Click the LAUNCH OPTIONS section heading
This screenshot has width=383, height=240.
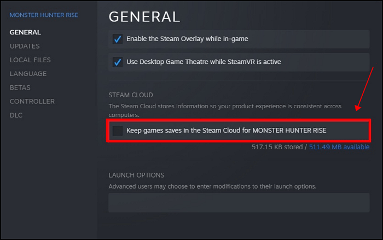[136, 175]
